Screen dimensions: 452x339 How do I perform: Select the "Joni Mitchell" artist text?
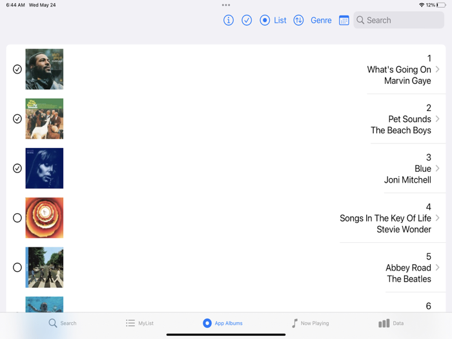[x=407, y=180]
